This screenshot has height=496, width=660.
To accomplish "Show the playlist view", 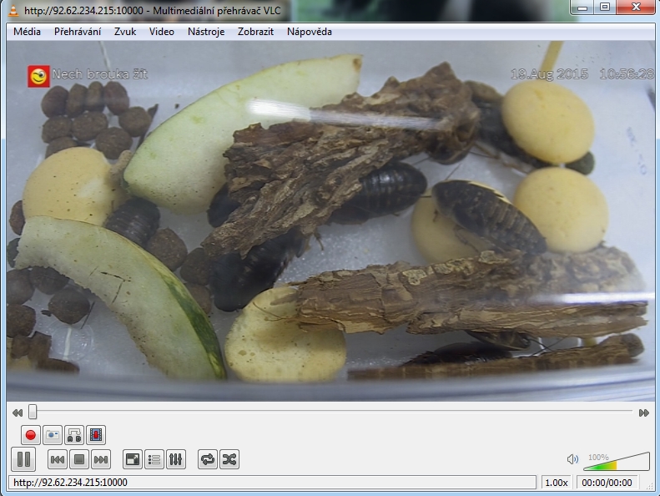I will point(154,459).
